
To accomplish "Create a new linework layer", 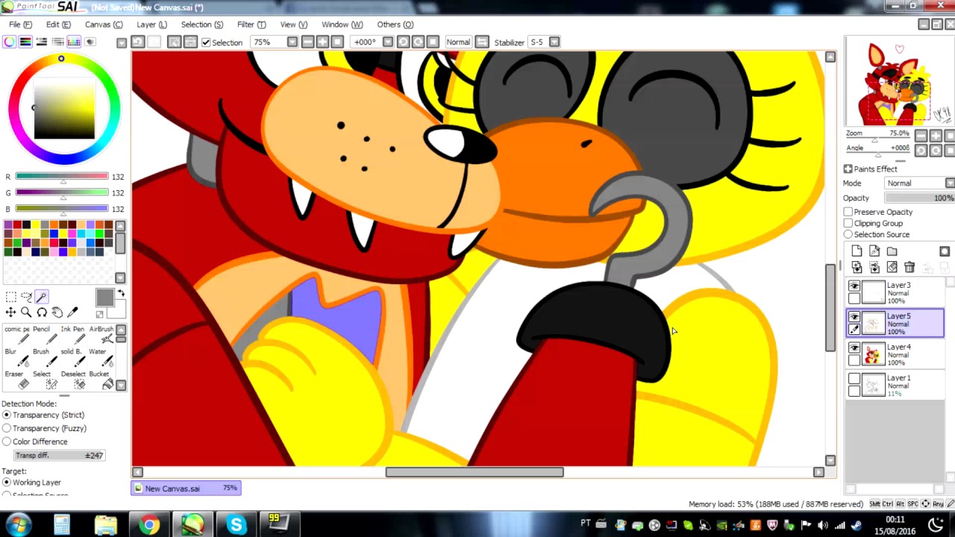I will (874, 251).
